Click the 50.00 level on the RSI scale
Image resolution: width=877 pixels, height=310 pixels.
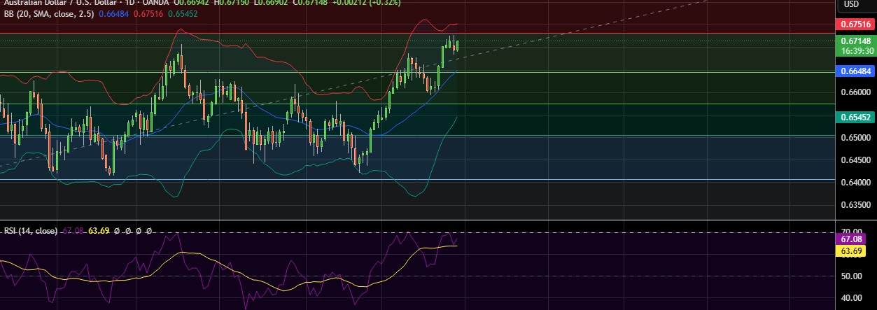851,276
